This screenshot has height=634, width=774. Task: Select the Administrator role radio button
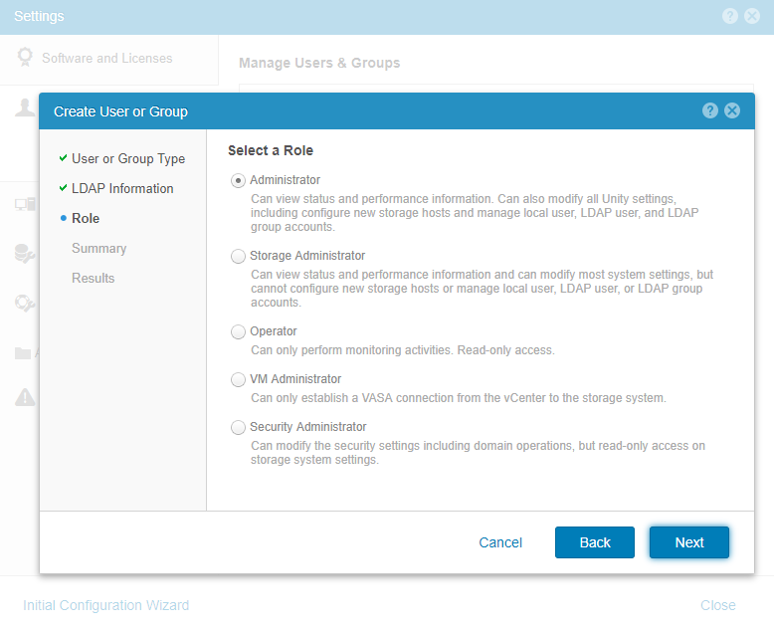[x=238, y=180]
